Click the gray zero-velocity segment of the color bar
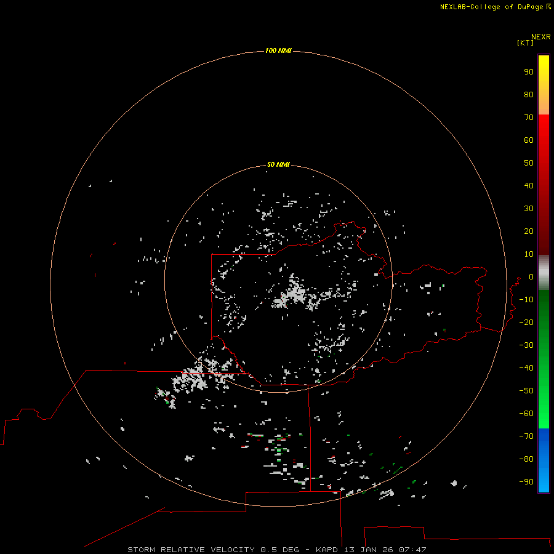 (x=544, y=273)
